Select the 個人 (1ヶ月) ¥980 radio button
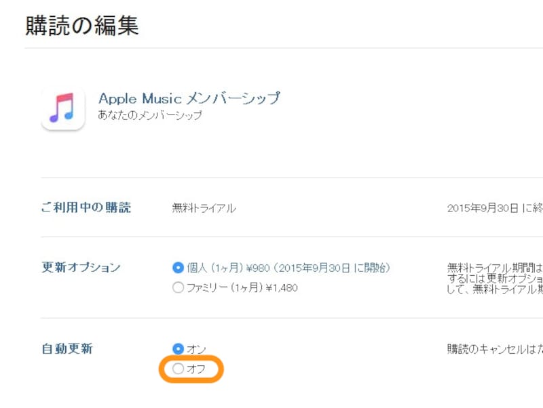543x408 pixels. pos(179,268)
